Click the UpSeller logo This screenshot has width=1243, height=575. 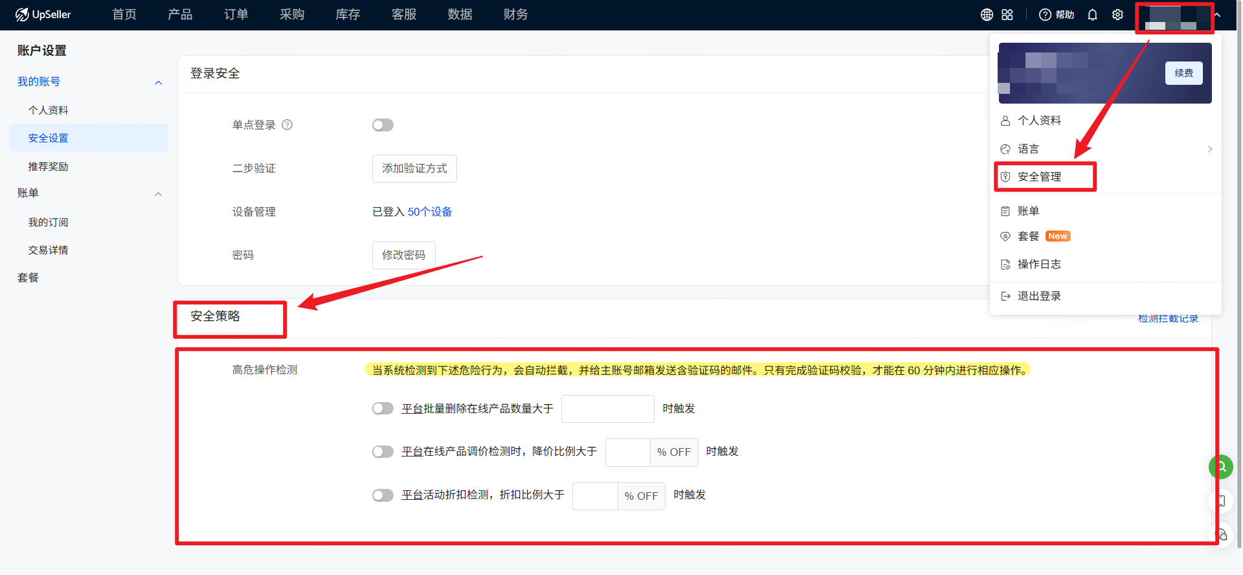43,14
